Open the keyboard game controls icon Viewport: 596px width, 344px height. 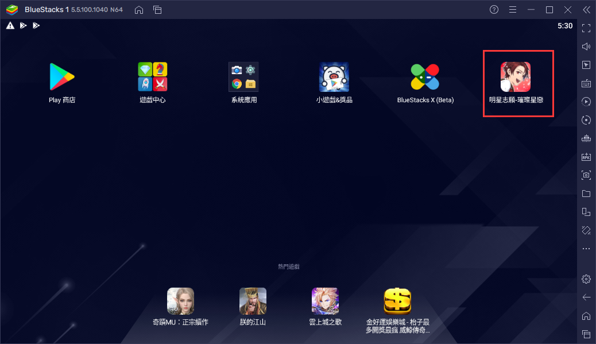click(586, 83)
